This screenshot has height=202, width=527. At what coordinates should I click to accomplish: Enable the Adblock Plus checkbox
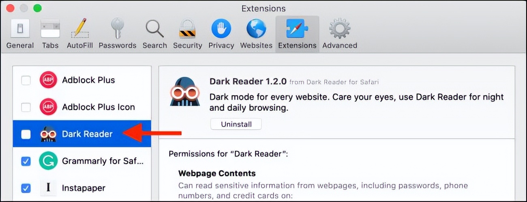(x=26, y=80)
